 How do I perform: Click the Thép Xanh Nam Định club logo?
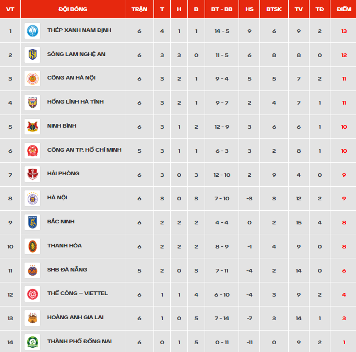pyautogui.click(x=32, y=31)
